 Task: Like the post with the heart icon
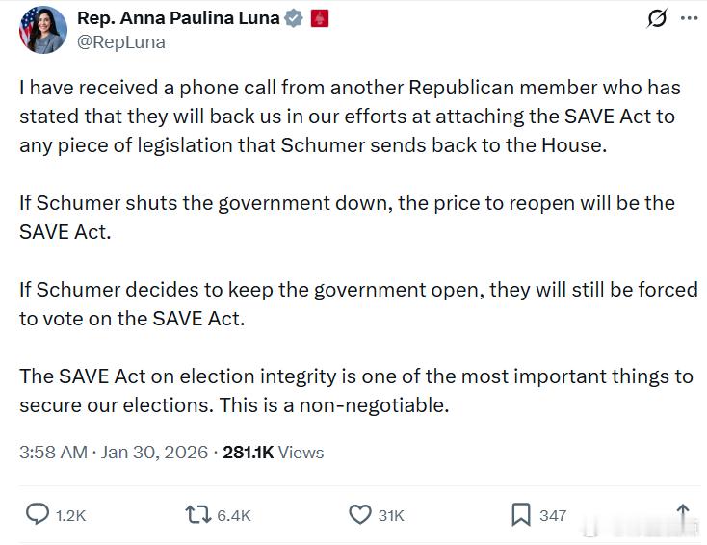(x=359, y=515)
